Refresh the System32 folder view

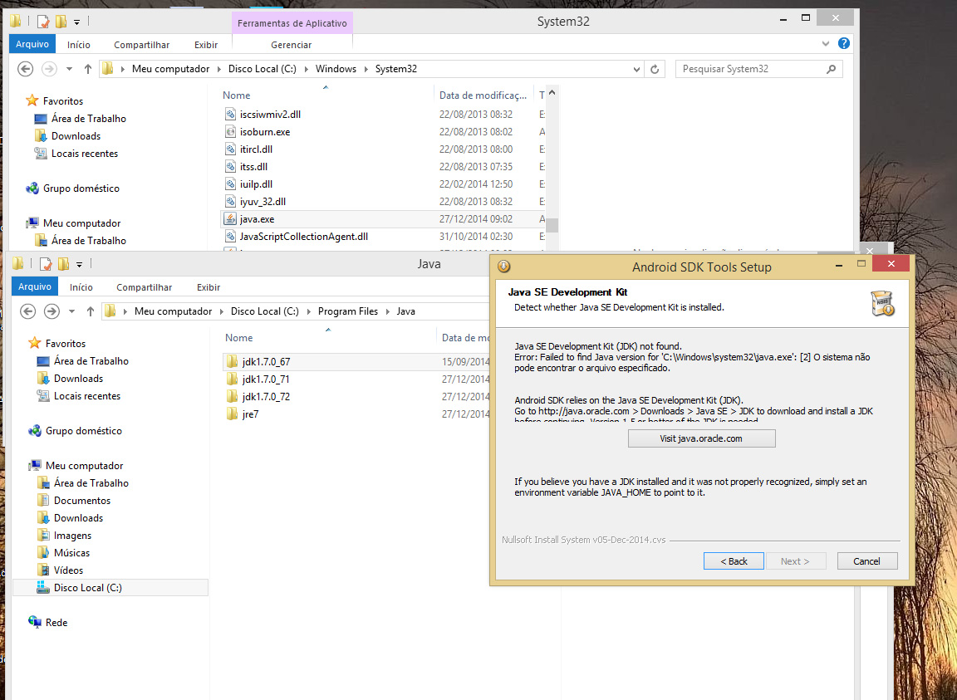[655, 69]
